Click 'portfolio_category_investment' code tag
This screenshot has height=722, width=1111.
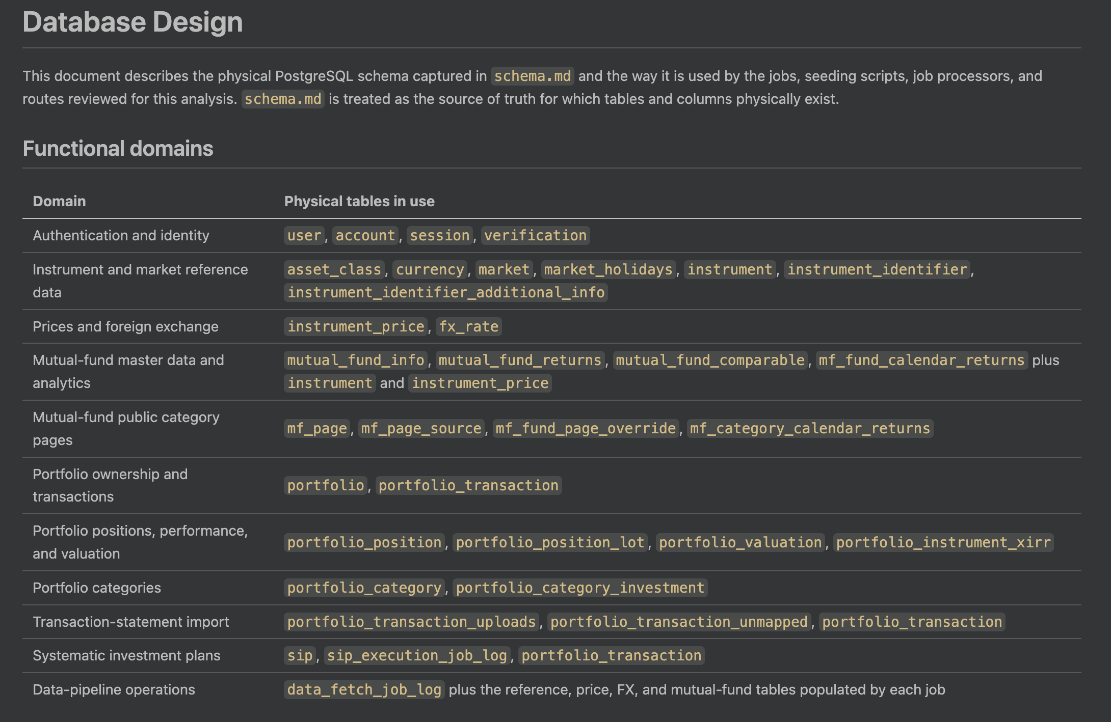(580, 588)
